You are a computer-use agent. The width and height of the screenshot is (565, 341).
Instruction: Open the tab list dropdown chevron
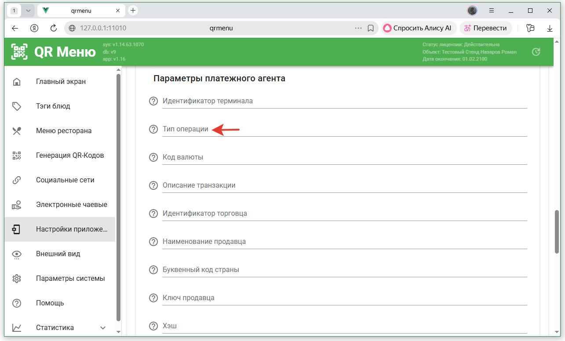click(x=28, y=10)
